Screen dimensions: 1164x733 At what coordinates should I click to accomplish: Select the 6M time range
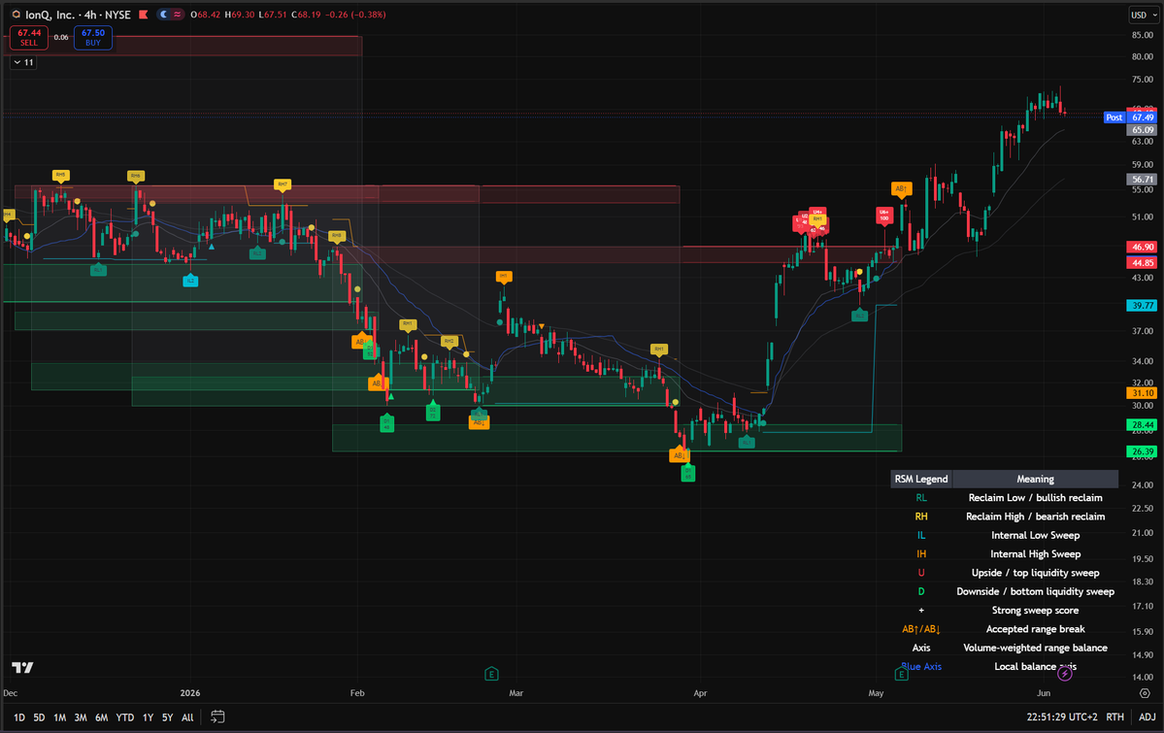[102, 717]
